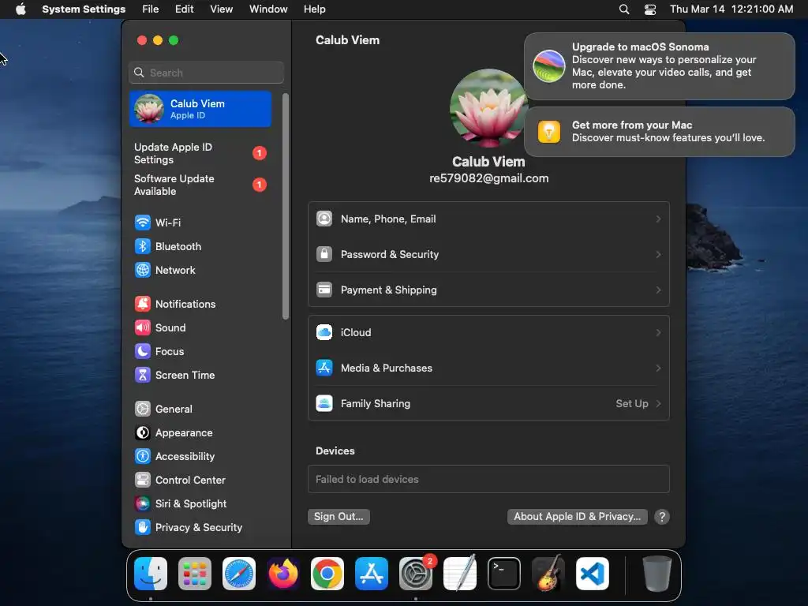Click the date and time in menu bar
Image resolution: width=808 pixels, height=606 pixels.
tap(731, 9)
